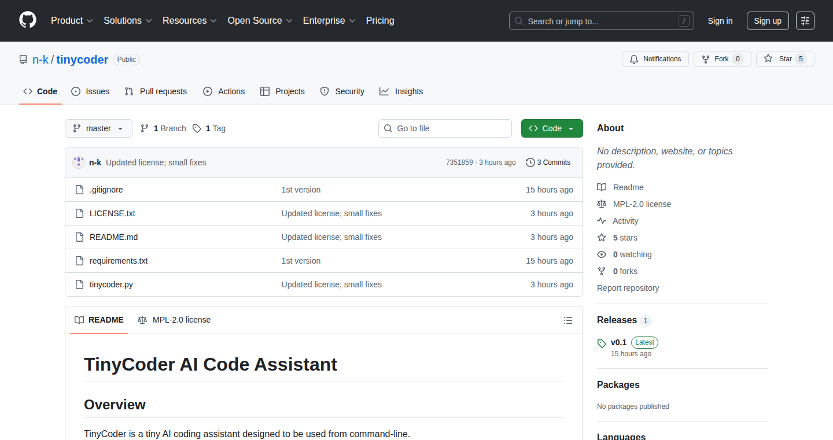The width and height of the screenshot is (833, 440).
Task: Open the tinycoder repository link
Action: tap(82, 60)
